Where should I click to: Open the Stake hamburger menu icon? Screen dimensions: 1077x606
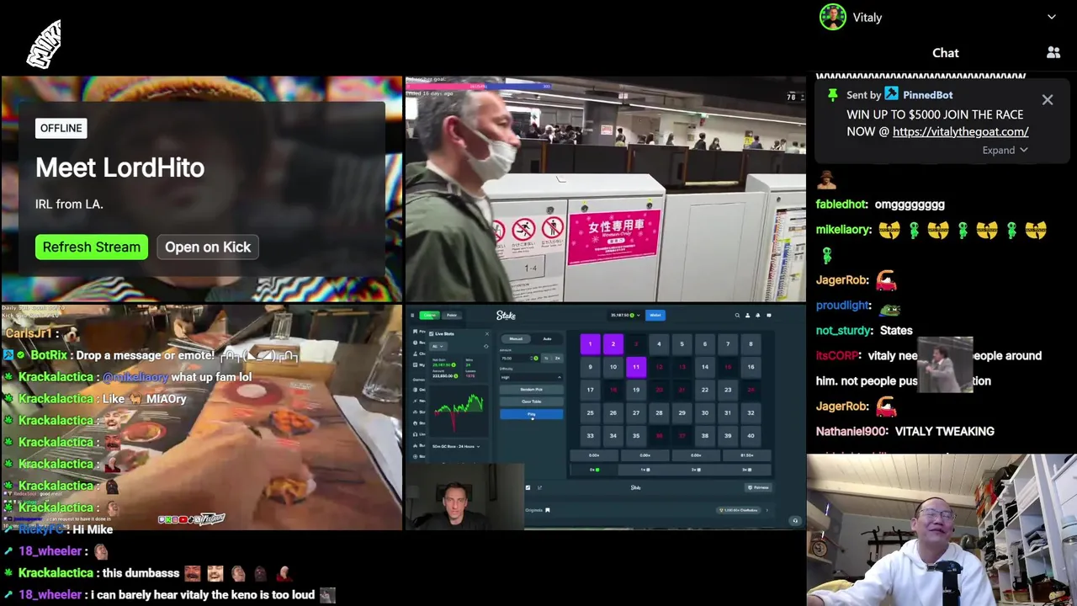[x=412, y=315]
